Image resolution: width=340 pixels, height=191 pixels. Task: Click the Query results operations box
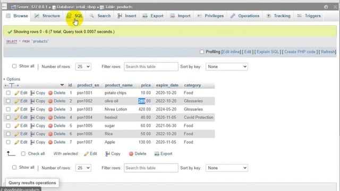coord(32,183)
